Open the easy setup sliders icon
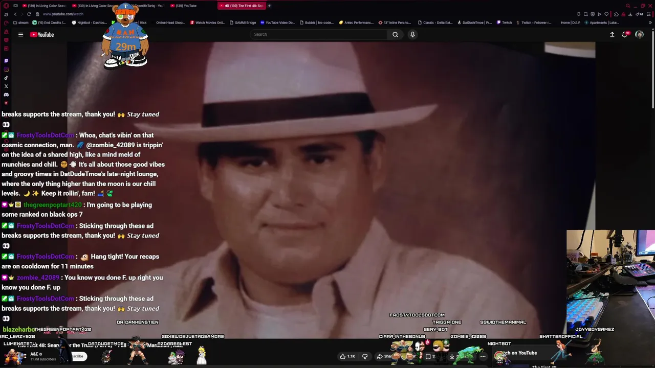This screenshot has height=368, width=655. click(x=648, y=14)
